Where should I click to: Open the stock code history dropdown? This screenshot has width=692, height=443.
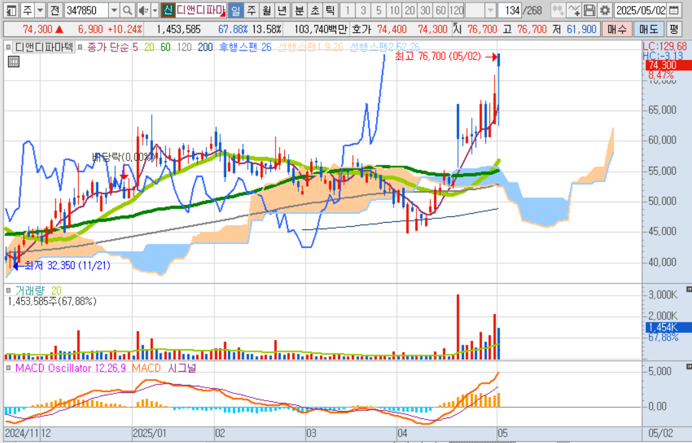114,10
